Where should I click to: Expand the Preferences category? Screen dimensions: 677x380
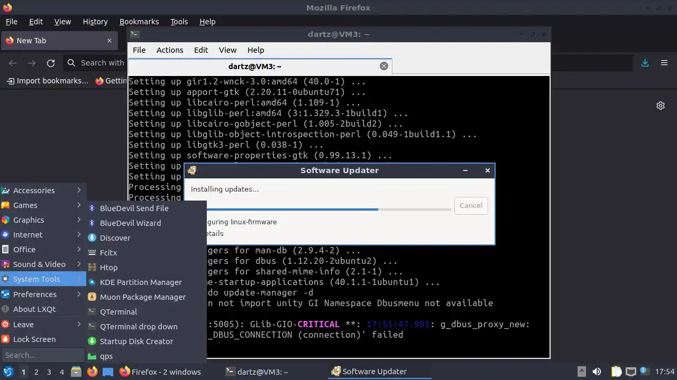click(x=43, y=294)
